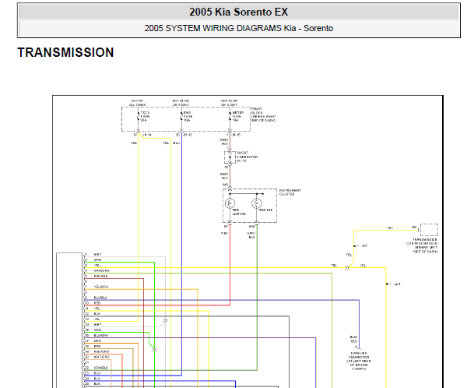Click the RELAY BLOCK location label

pos(264,115)
